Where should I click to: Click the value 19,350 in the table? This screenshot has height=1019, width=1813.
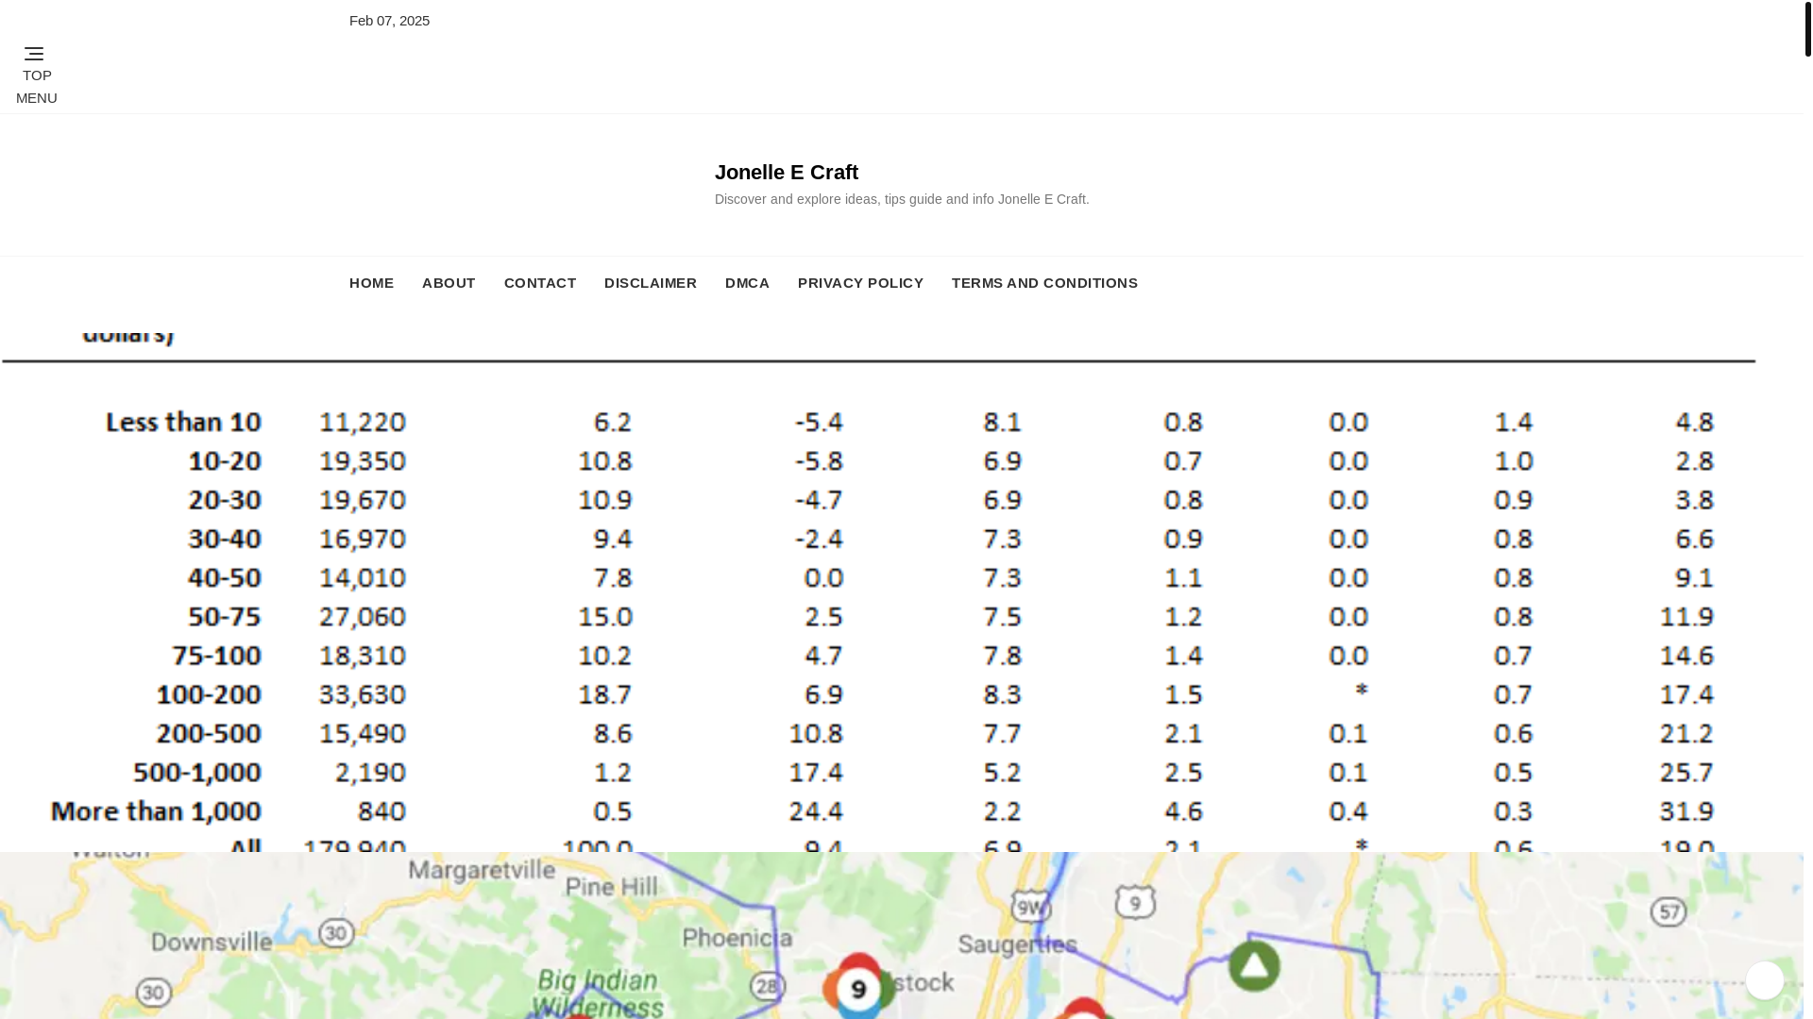[x=363, y=461]
